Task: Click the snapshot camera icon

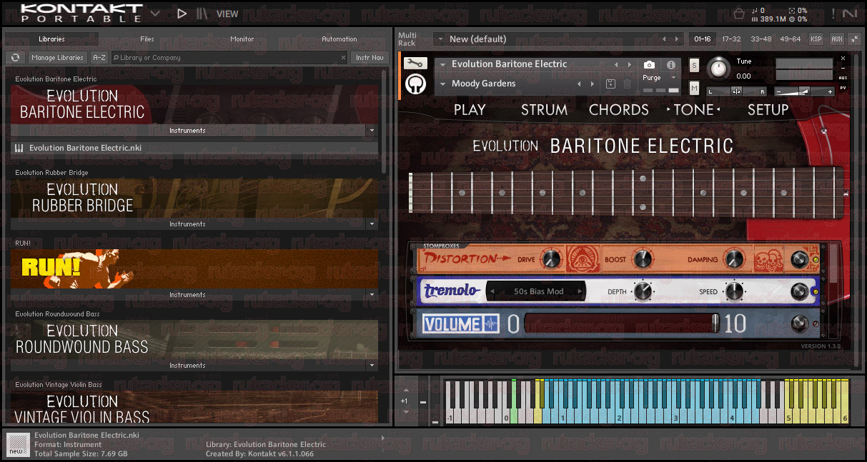Action: pyautogui.click(x=649, y=65)
